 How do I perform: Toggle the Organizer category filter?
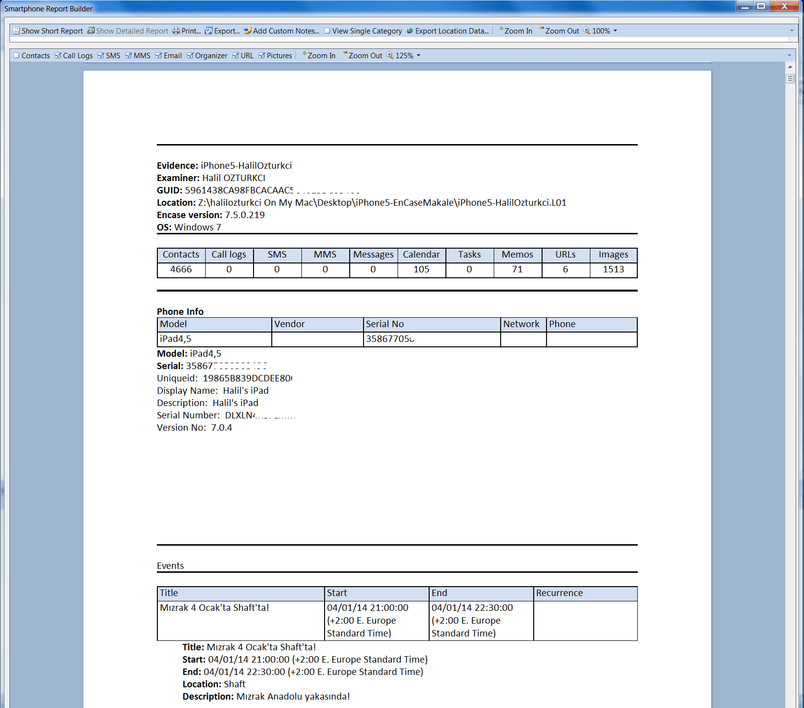190,56
